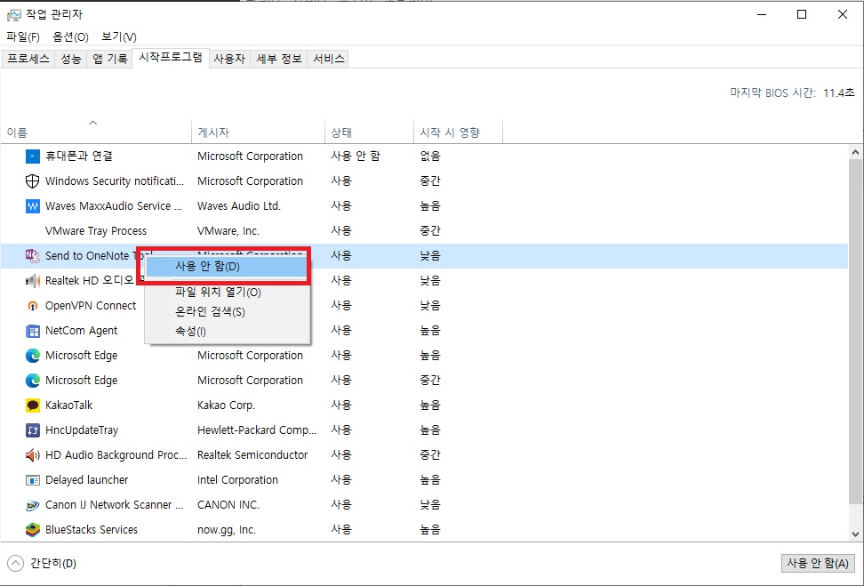The height and width of the screenshot is (586, 864).
Task: Click the vertical scrollbar thumb
Action: pos(855,331)
